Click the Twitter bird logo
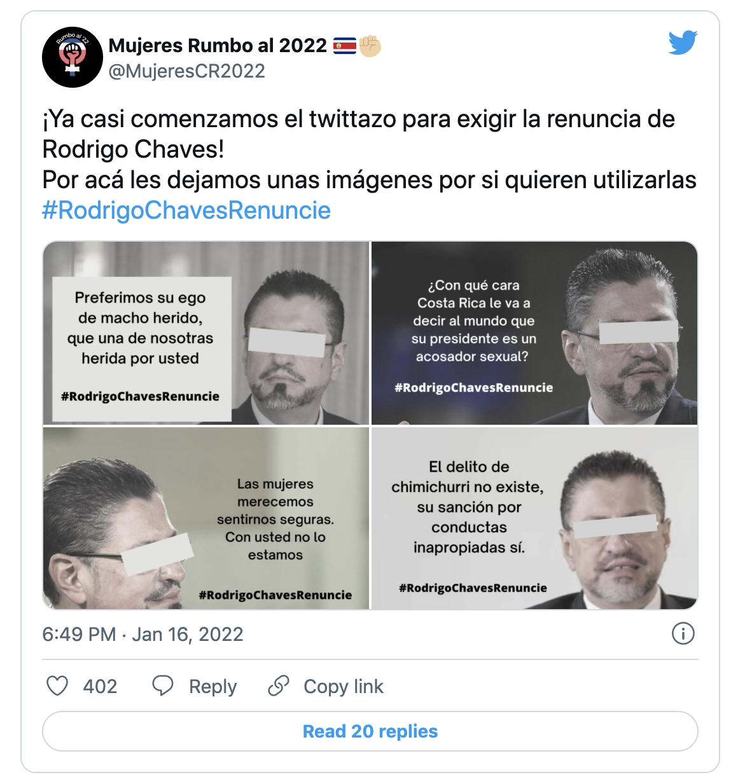The width and height of the screenshot is (738, 777). (x=683, y=43)
